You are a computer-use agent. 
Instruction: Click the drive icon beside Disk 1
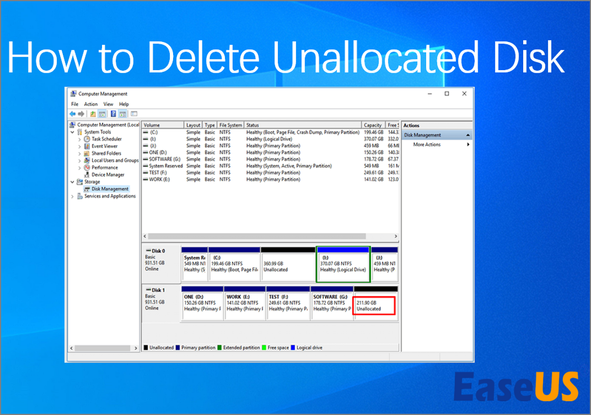[148, 290]
